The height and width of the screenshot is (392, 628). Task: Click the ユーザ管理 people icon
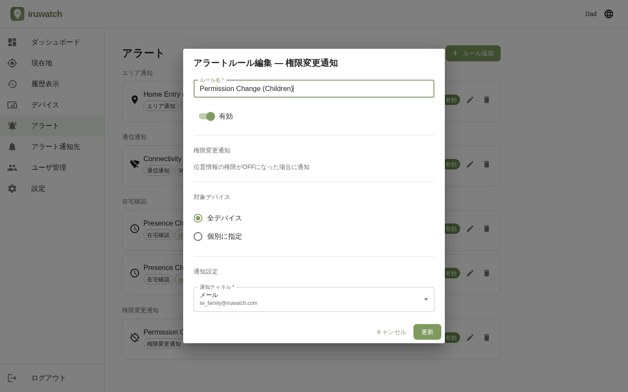click(x=12, y=168)
